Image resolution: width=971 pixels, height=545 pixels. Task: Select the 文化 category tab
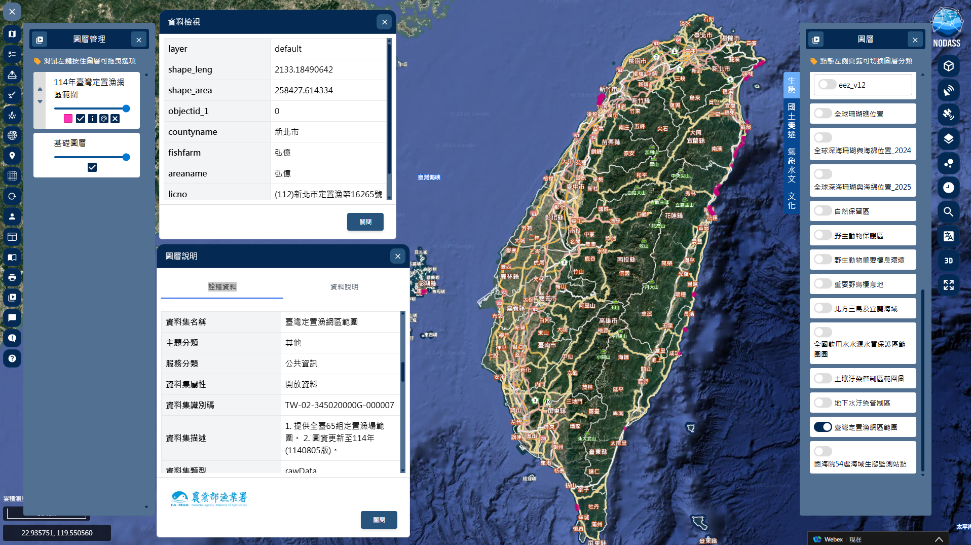pos(791,201)
